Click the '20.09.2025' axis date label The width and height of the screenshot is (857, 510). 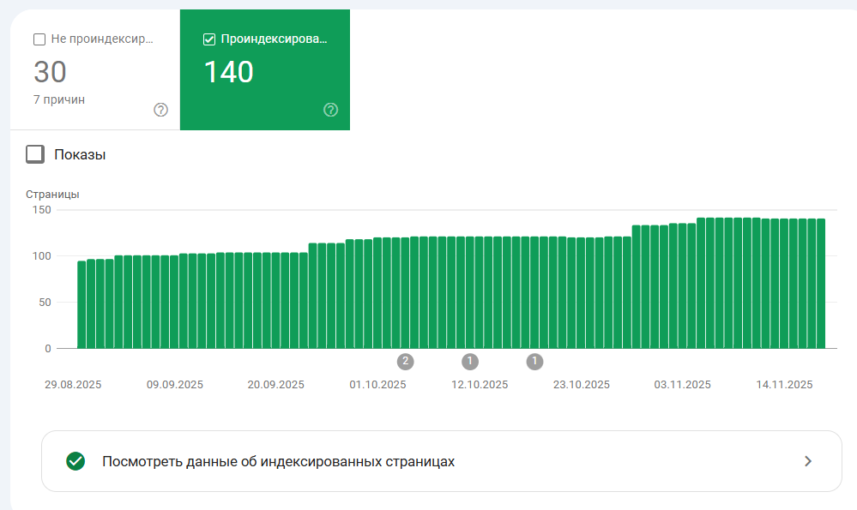[276, 384]
